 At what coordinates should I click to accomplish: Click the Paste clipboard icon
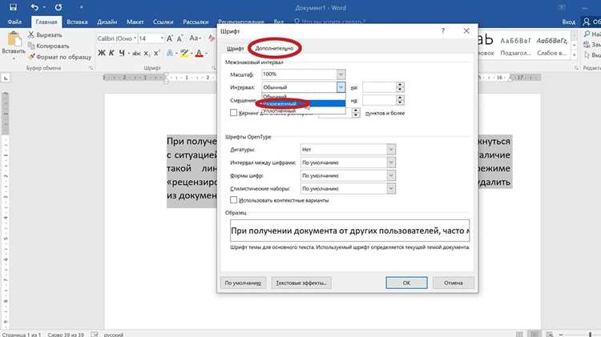(14, 39)
